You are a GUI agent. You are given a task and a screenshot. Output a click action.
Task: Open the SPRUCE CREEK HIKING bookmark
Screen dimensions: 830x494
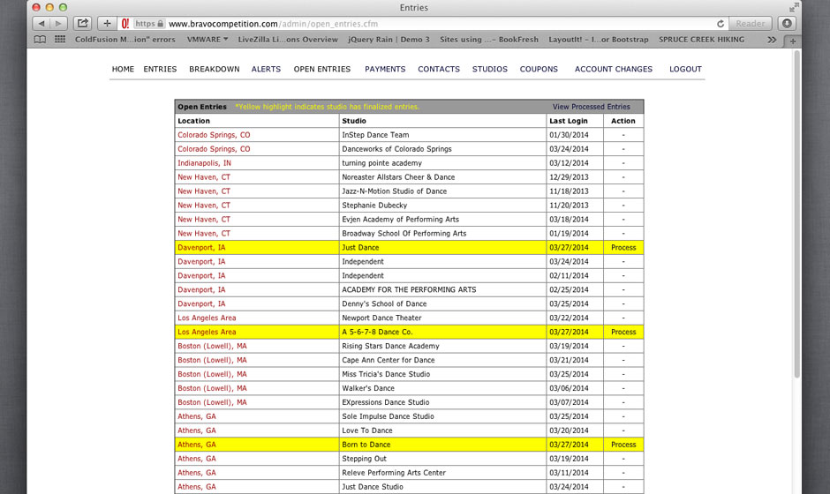701,40
